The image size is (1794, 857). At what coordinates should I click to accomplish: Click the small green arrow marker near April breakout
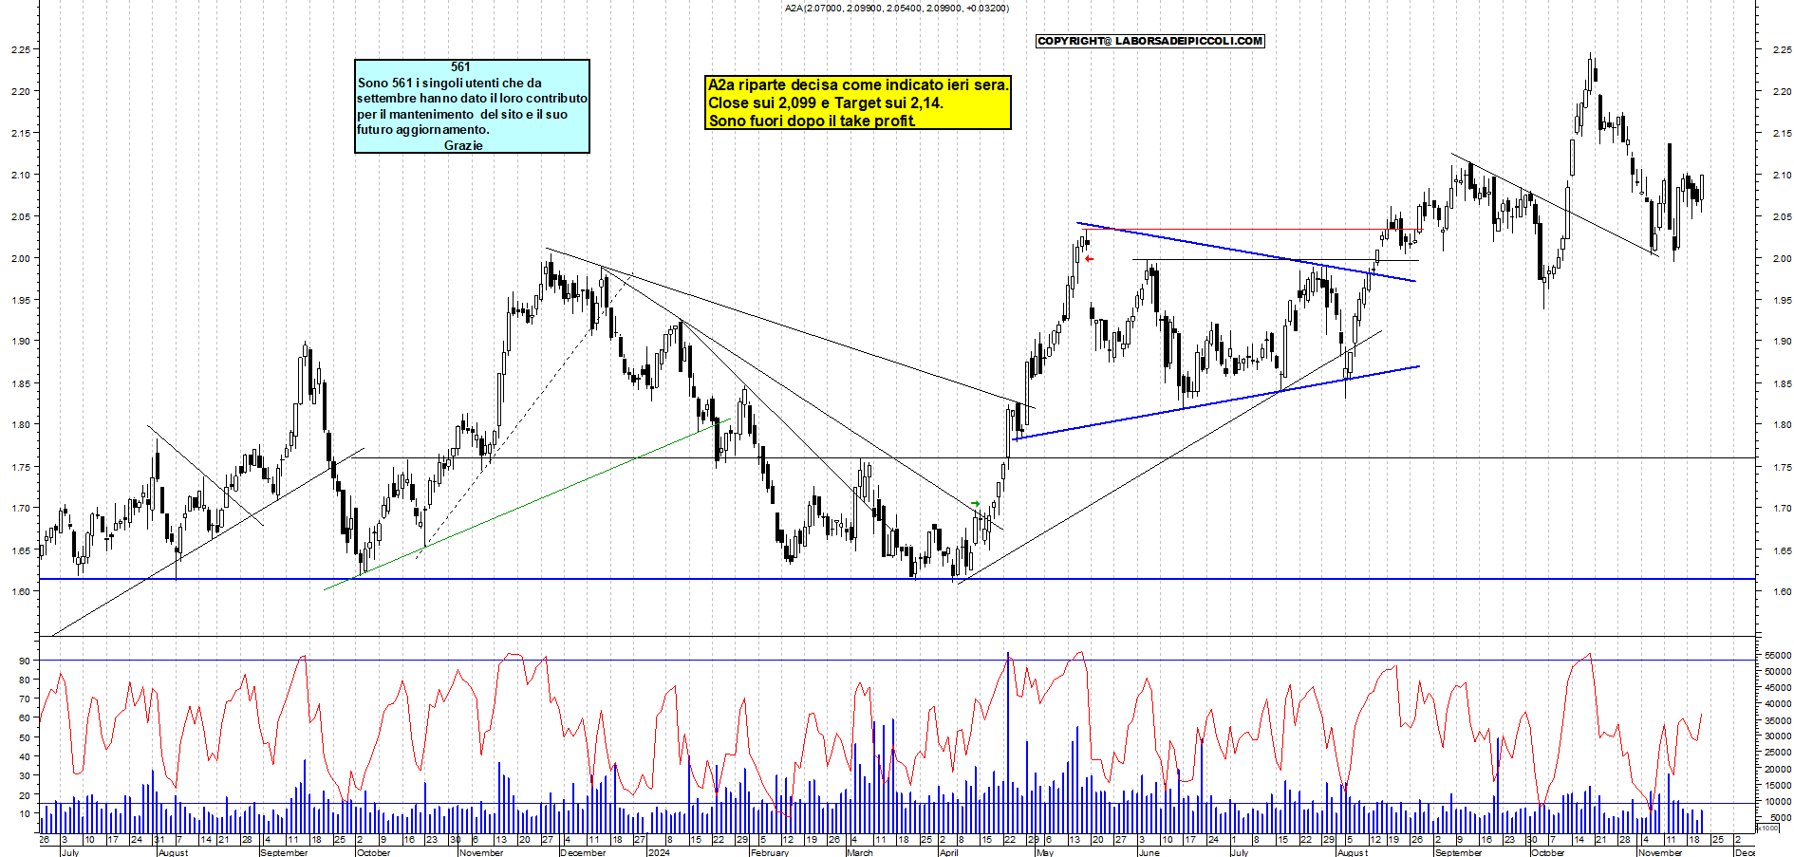click(x=975, y=504)
